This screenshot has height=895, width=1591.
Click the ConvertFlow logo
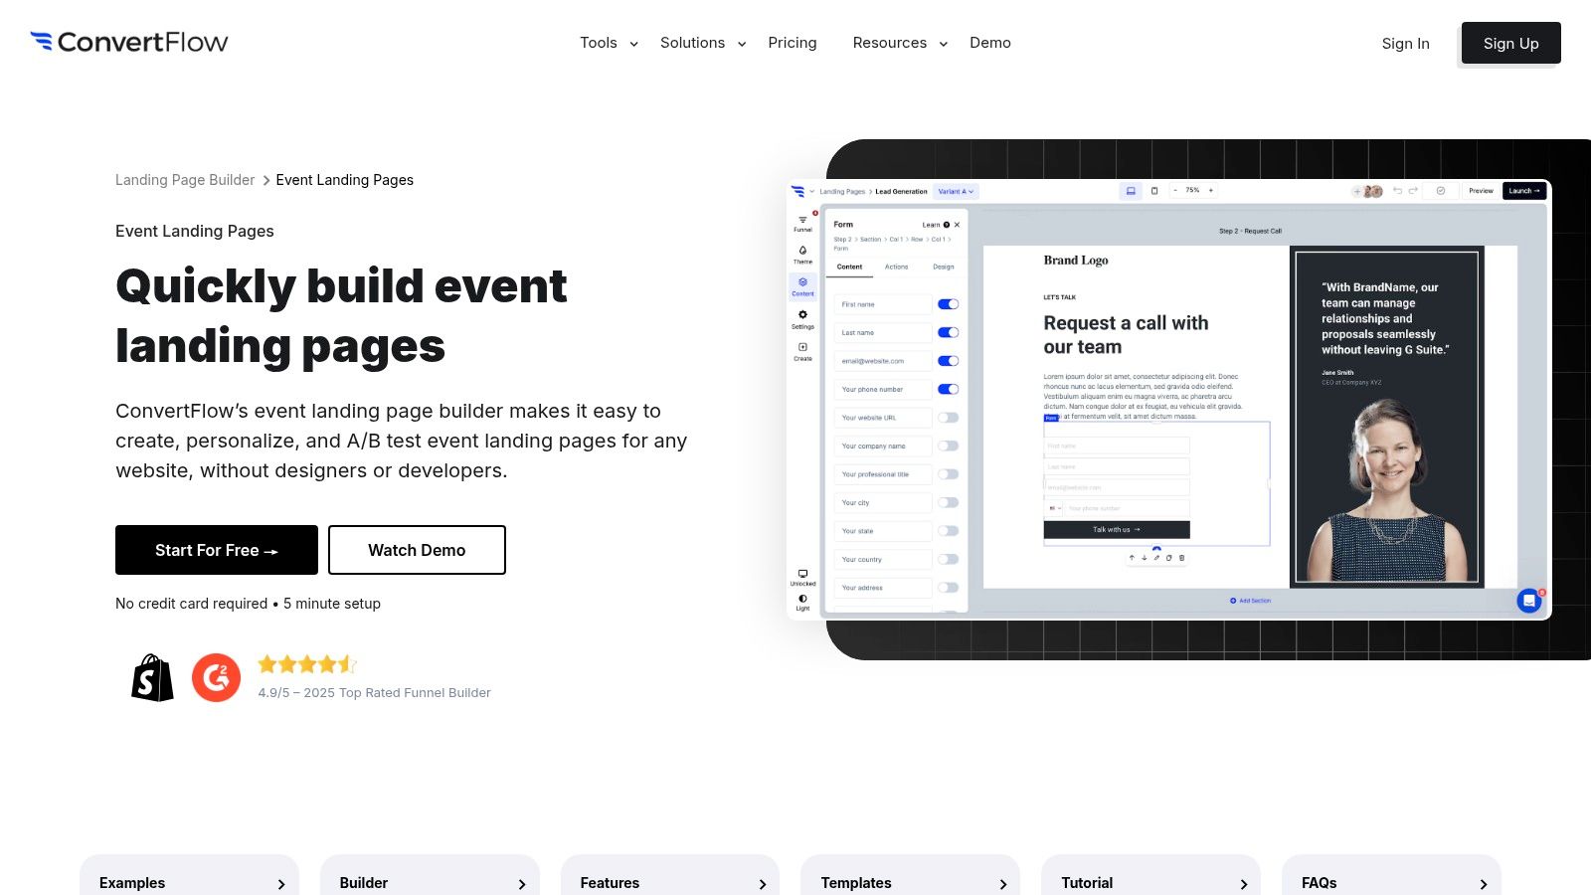[x=129, y=42]
